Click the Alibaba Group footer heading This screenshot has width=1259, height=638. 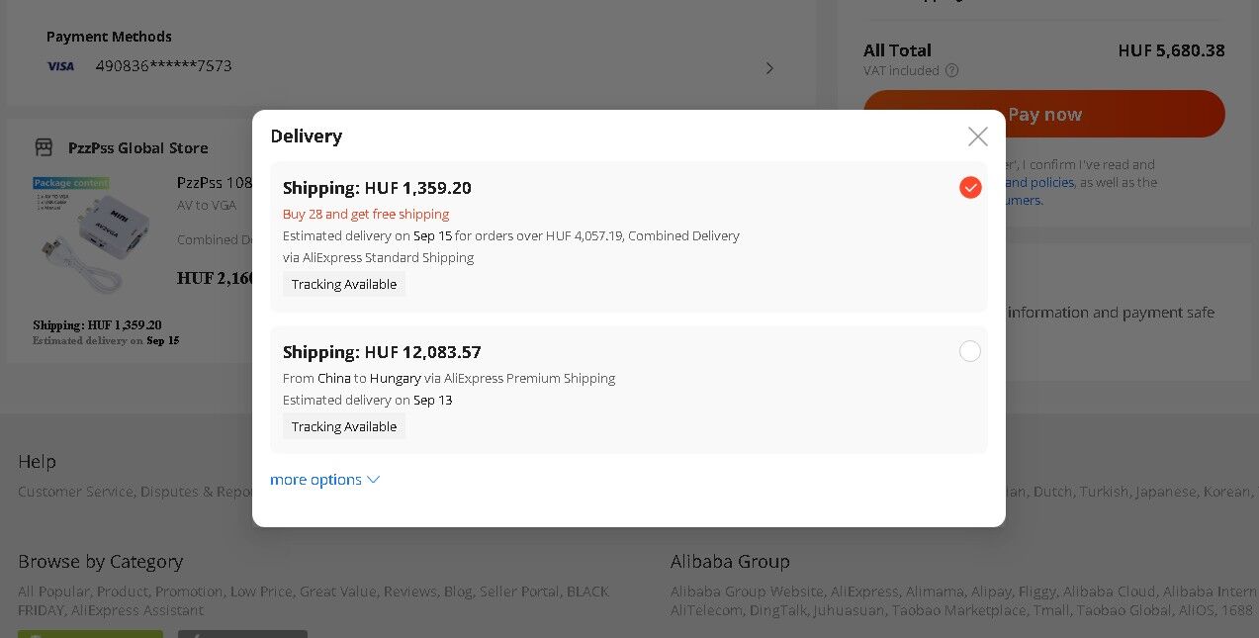pyautogui.click(x=730, y=561)
